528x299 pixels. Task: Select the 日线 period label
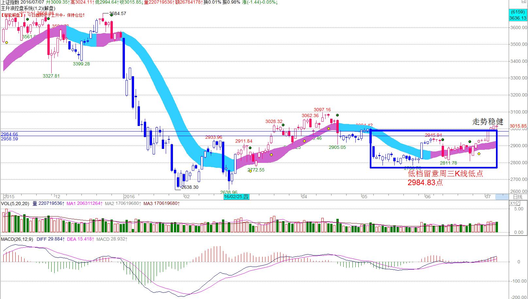pos(518,197)
